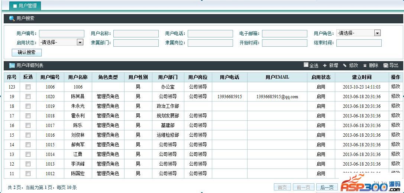Click the 删除 delete toolbar icon
Image resolution: width=404 pixels, height=193 pixels.
coord(365,66)
